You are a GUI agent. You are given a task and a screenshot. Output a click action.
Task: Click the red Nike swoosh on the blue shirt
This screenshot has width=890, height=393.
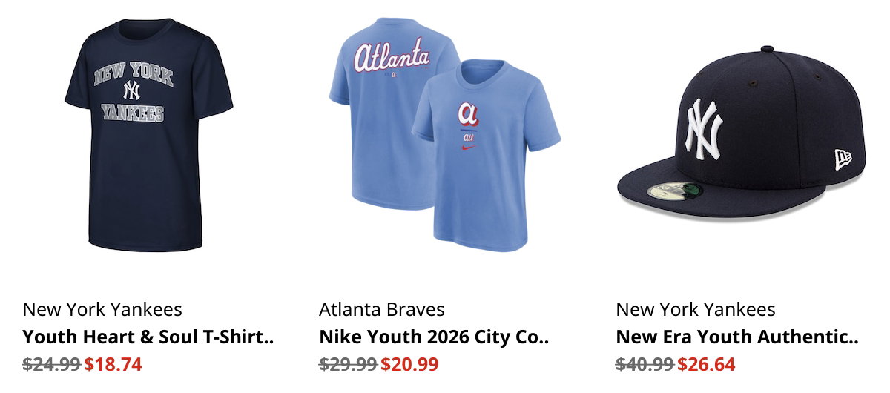(x=467, y=149)
